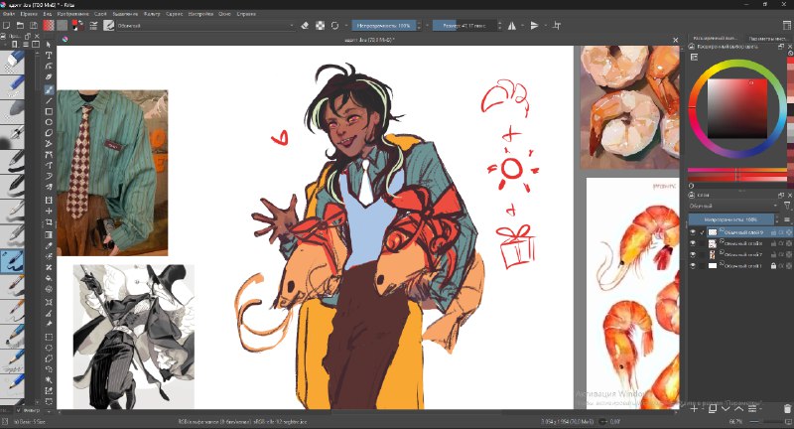
Task: Click the brush opacity slider in toolbar
Action: point(384,26)
